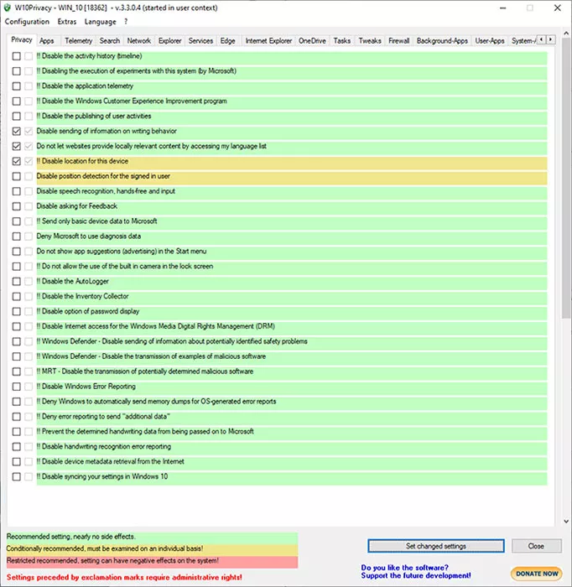
Task: Check 'Disable asking for Feedback'
Action: (x=17, y=206)
